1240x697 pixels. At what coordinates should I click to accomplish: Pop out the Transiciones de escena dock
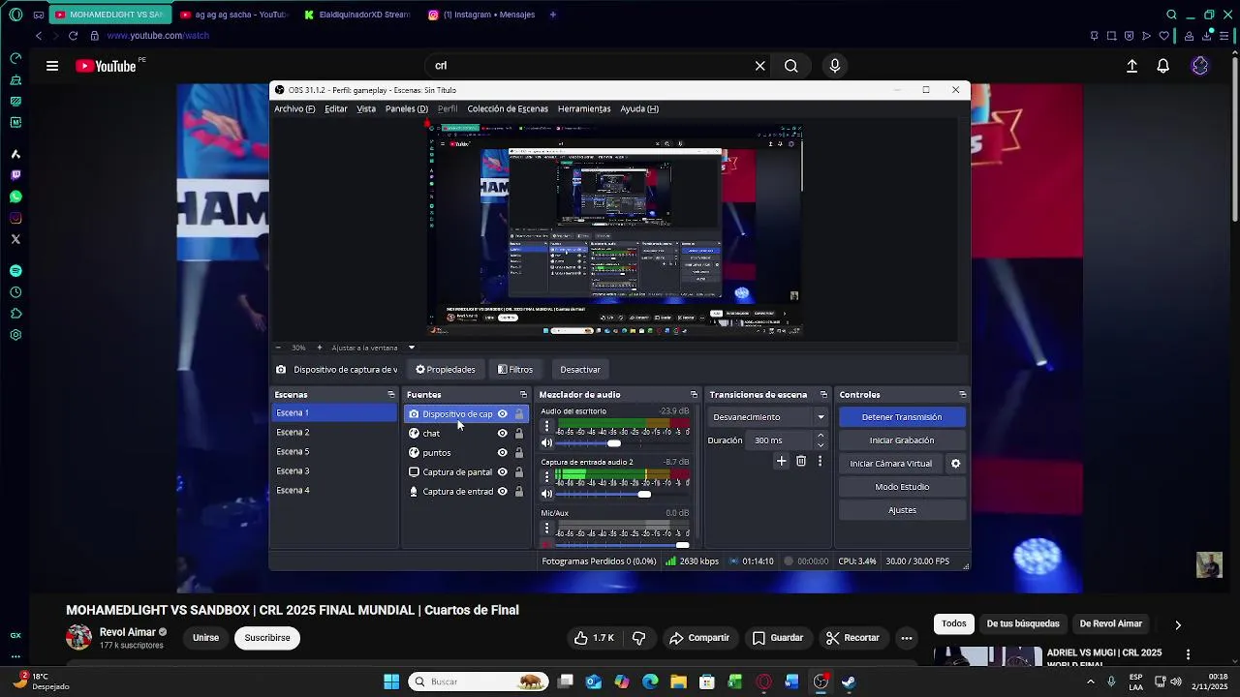coord(823,395)
